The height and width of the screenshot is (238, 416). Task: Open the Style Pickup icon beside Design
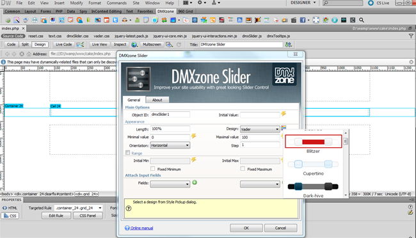click(x=284, y=127)
